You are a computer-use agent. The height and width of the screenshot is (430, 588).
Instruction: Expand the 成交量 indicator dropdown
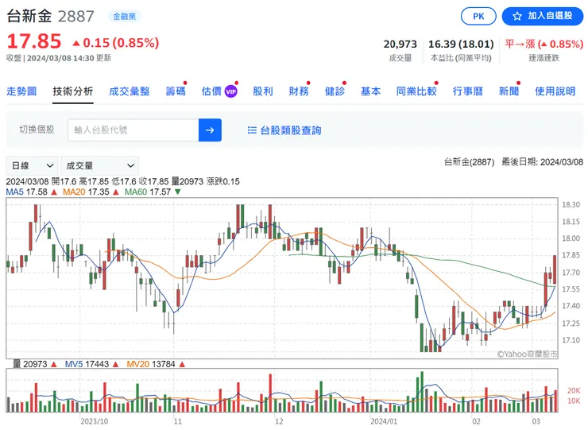pos(100,165)
